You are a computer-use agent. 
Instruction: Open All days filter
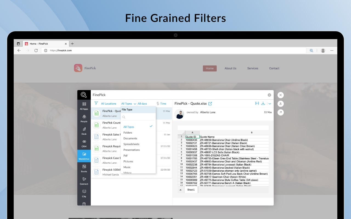click(142, 104)
